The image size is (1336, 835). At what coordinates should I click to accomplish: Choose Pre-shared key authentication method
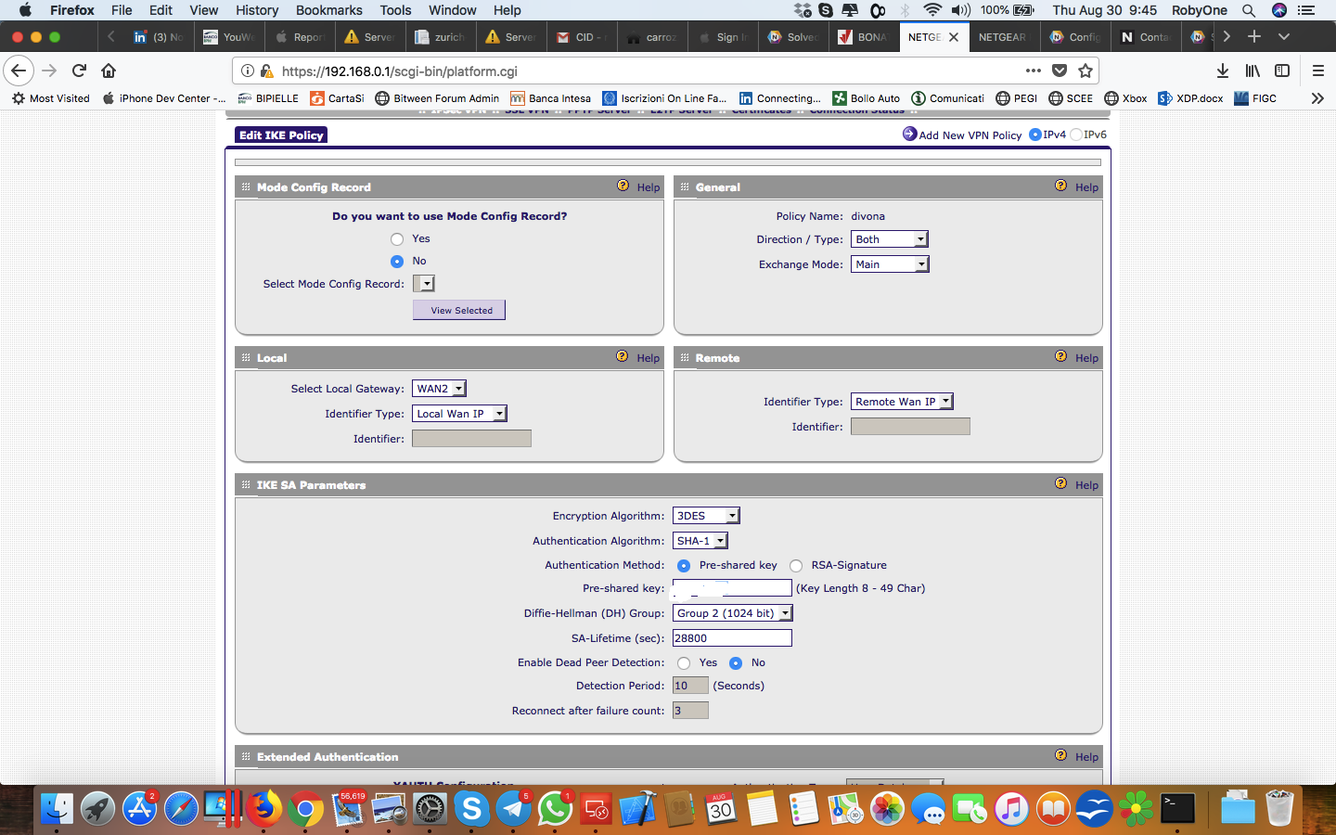[x=684, y=566]
